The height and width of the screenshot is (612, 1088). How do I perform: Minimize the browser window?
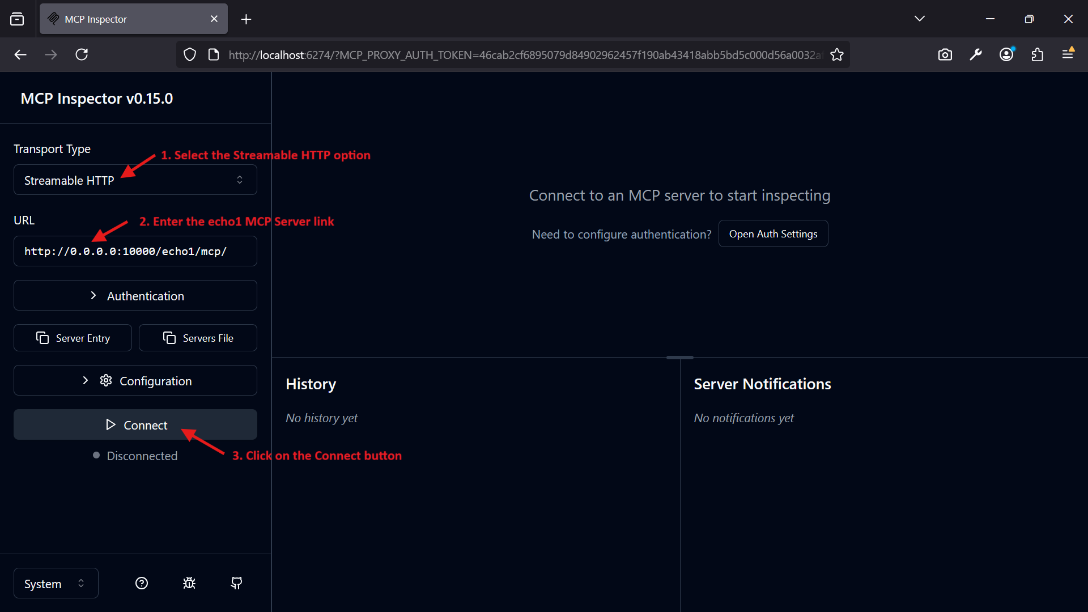[990, 19]
